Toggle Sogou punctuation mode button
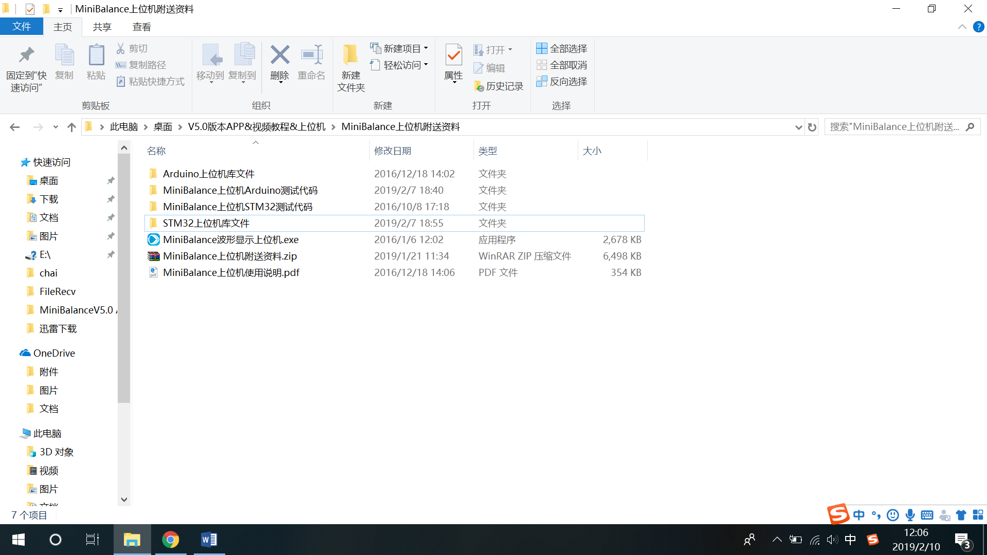 876,515
